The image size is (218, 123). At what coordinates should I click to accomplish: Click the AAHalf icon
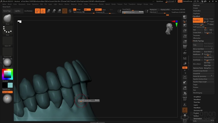coord(185,42)
